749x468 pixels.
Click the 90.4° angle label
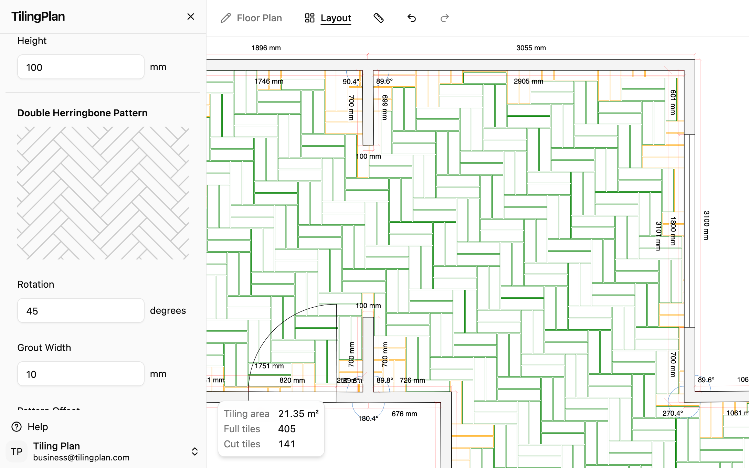click(x=351, y=82)
